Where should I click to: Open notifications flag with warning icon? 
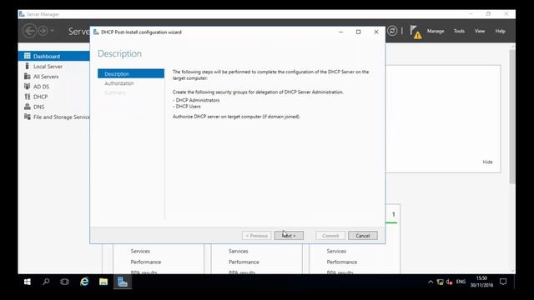pos(416,32)
